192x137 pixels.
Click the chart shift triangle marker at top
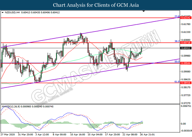pos(144,11)
